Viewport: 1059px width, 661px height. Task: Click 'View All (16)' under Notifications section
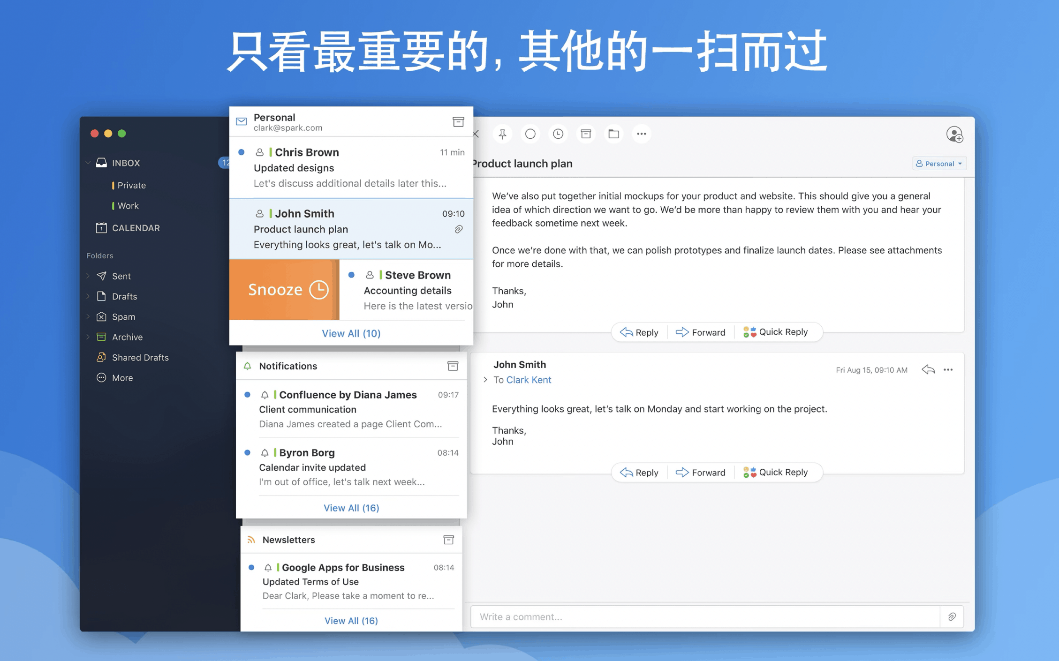click(350, 506)
